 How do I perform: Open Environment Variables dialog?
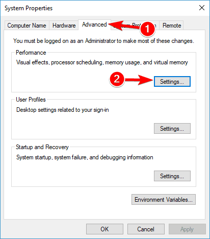pyautogui.click(x=164, y=200)
